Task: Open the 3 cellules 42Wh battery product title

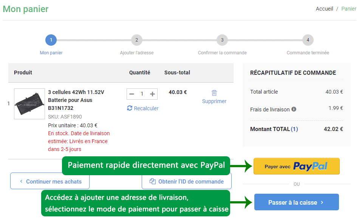Action: 76,100
